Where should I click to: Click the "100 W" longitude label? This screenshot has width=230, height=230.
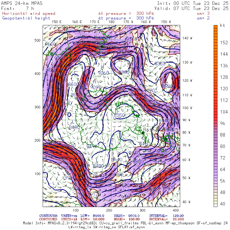187,108
